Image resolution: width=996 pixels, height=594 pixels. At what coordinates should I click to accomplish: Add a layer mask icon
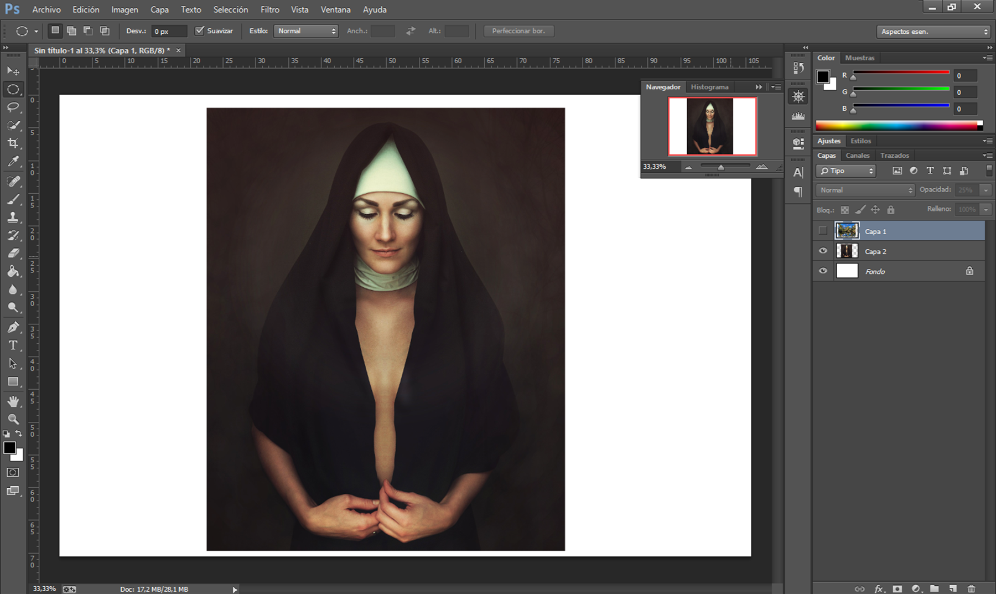898,588
